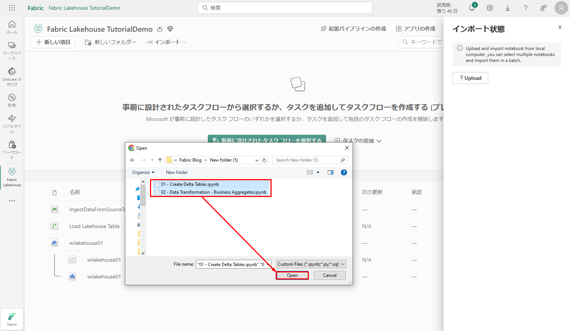Viewport: 570px width, 331px height.
Task: Open the Real-Time sidebar icon
Action: coord(12,124)
